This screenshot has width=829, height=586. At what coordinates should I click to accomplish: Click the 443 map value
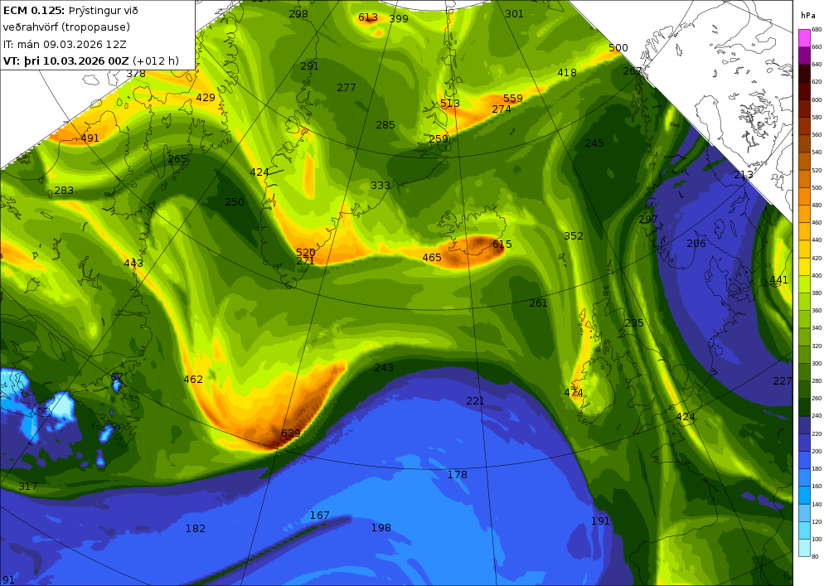(x=133, y=263)
